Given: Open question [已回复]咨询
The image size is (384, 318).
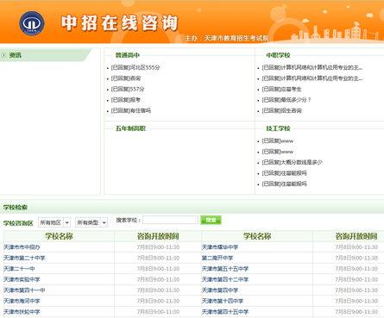Looking at the screenshot, I should (126, 78).
